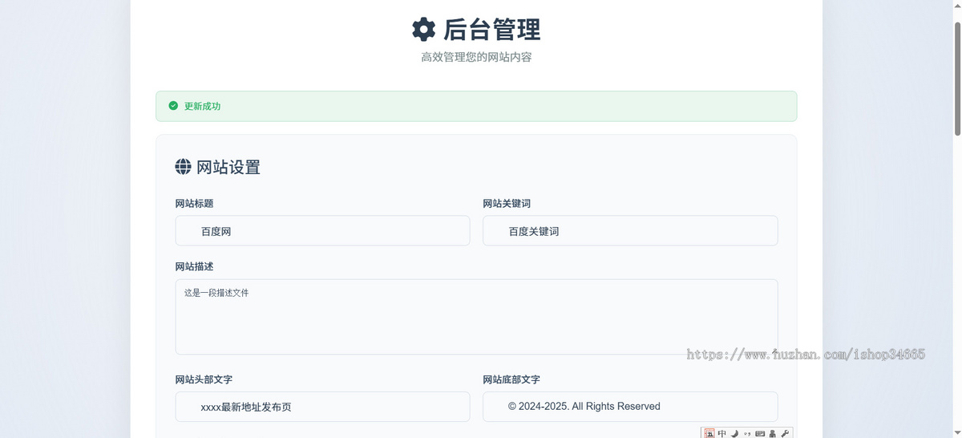
Task: Click the 网站描述 label
Action: point(195,266)
